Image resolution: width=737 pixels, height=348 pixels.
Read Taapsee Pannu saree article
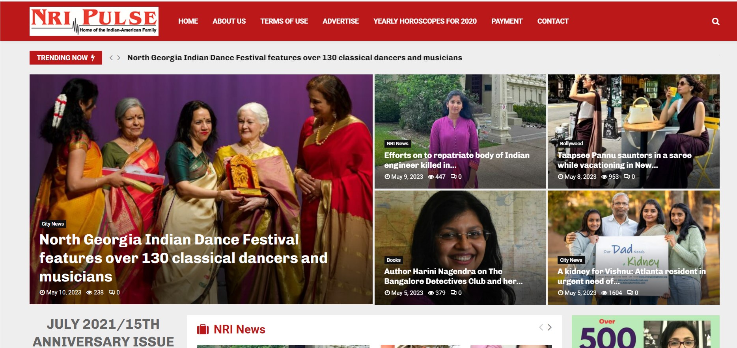click(x=624, y=160)
